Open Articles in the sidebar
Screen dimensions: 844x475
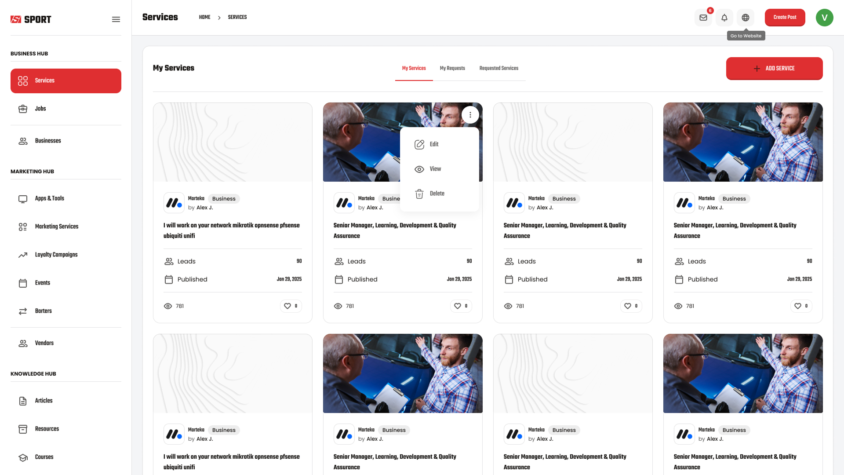click(66, 401)
